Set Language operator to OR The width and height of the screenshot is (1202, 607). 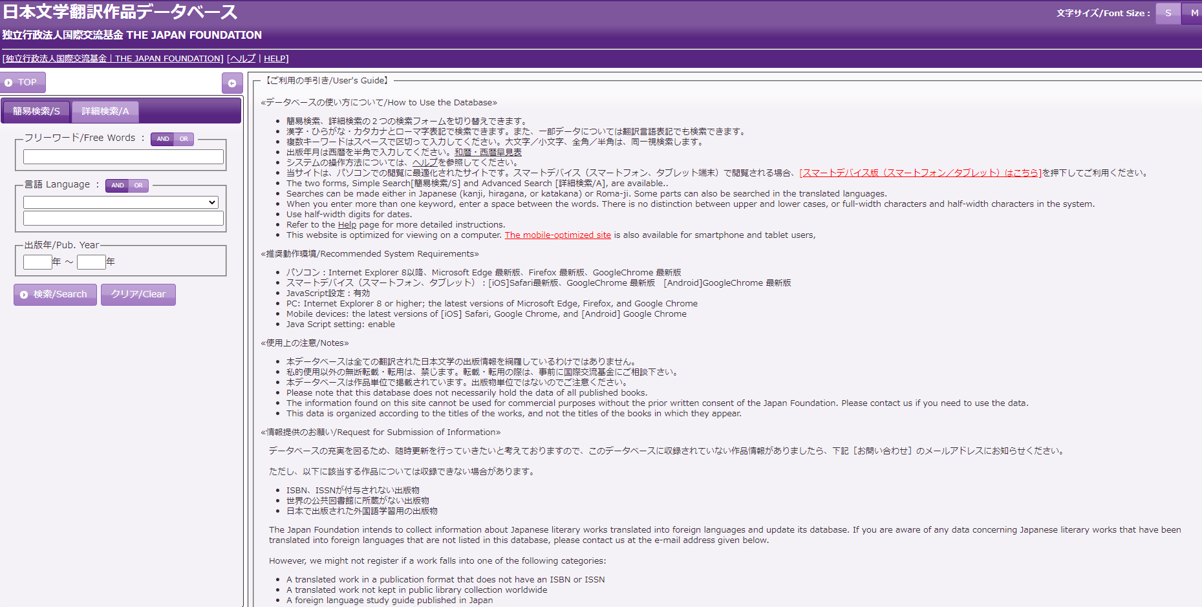click(138, 186)
